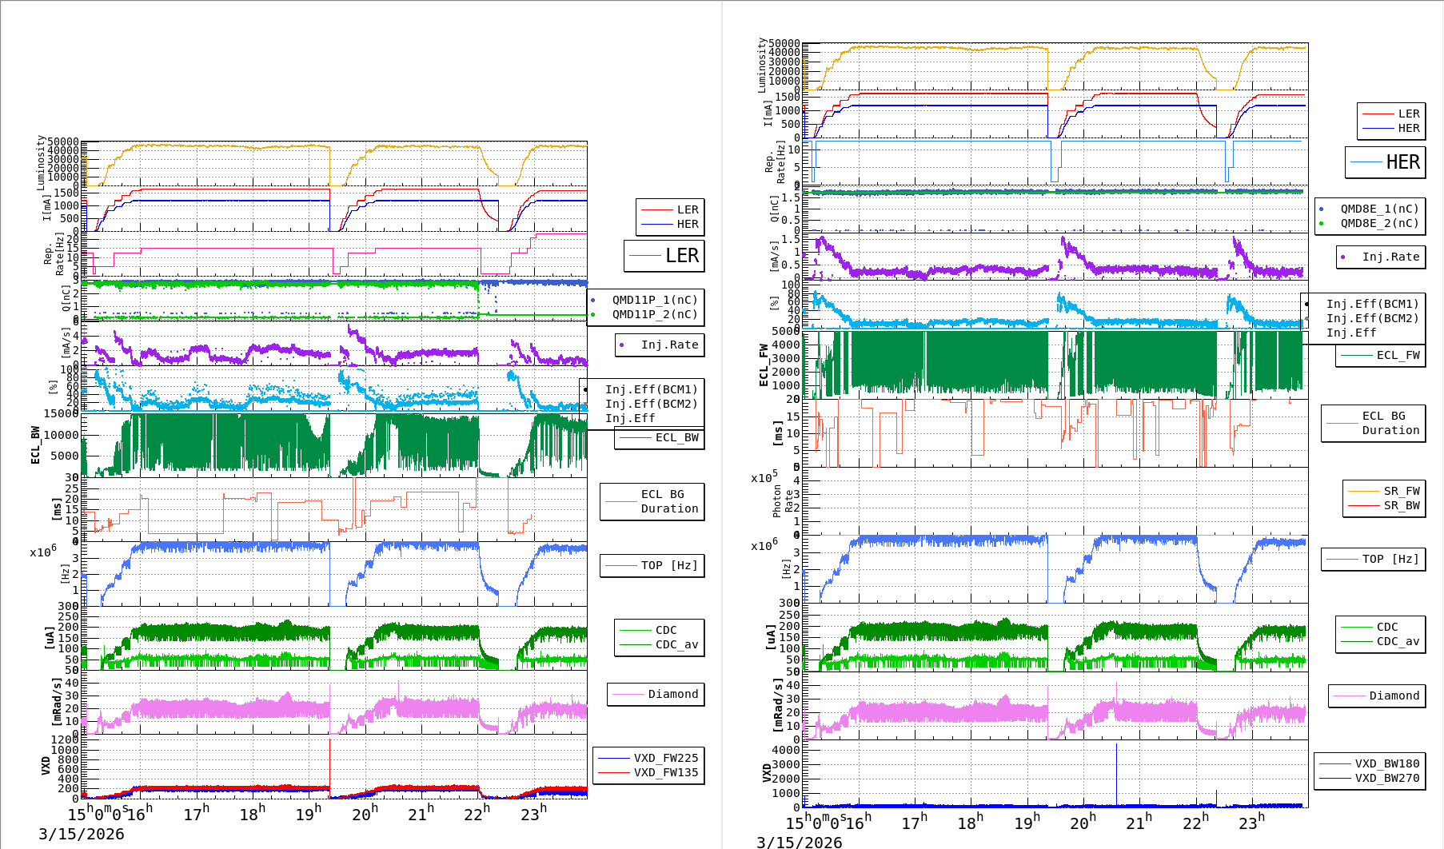
Task: Click the CDC_av legend entry in left panel
Action: click(676, 644)
